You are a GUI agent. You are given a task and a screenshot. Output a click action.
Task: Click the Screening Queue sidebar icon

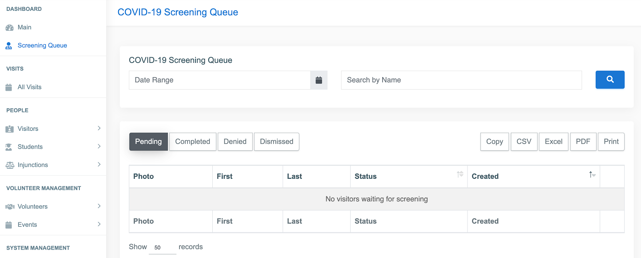pyautogui.click(x=9, y=46)
